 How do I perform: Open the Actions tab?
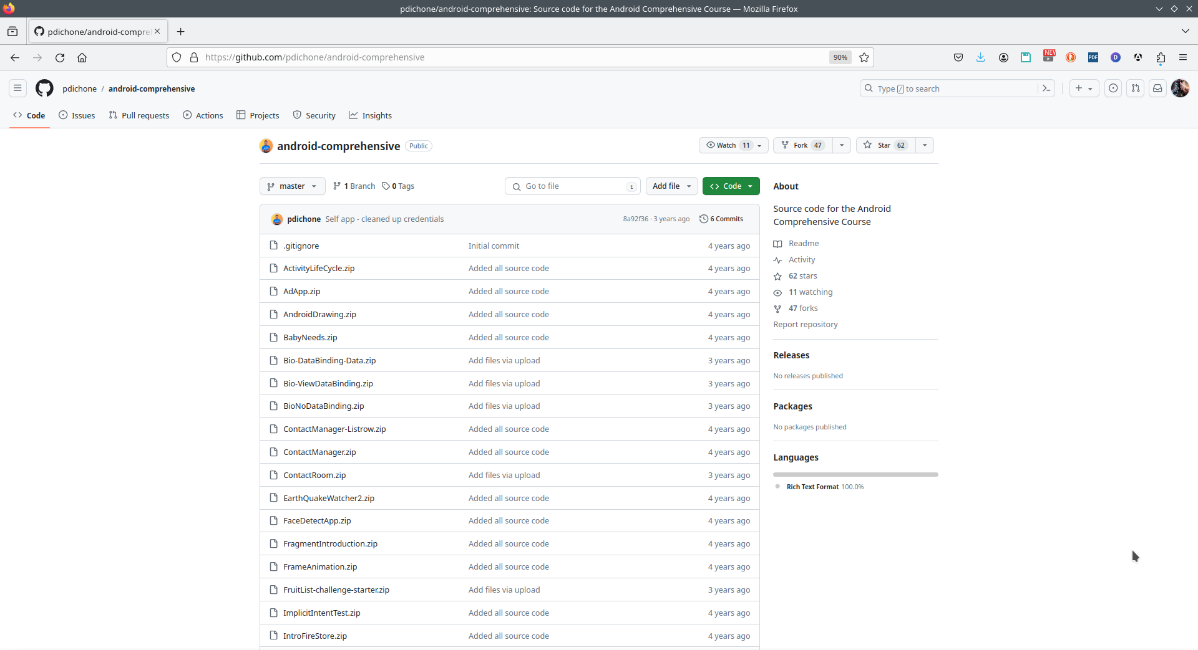pos(203,115)
